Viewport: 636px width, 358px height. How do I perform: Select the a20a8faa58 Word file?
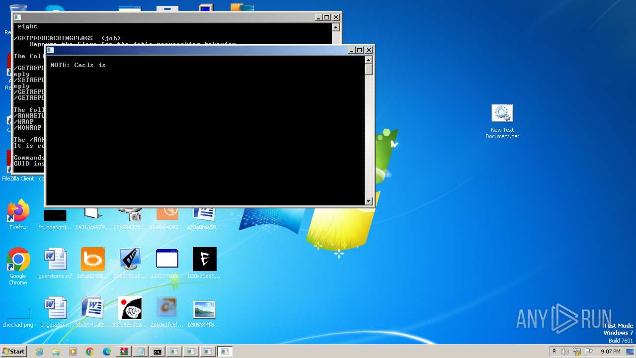pos(204,219)
